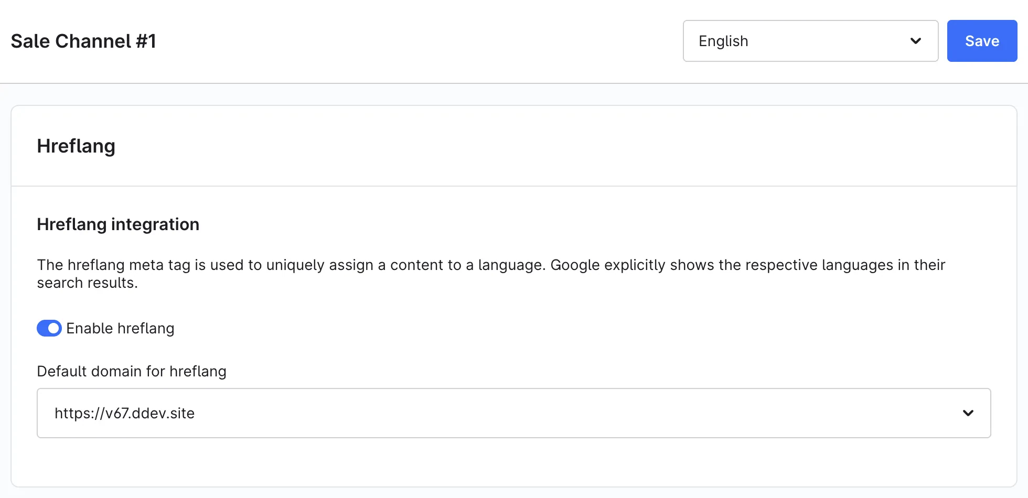
Task: Click the hreflang meta tag description paragraph
Action: 491,274
